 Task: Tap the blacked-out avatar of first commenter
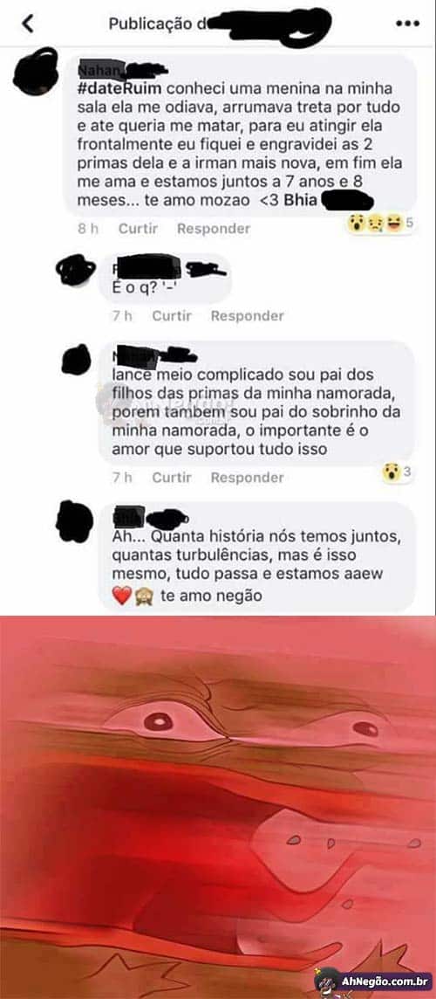click(x=37, y=72)
